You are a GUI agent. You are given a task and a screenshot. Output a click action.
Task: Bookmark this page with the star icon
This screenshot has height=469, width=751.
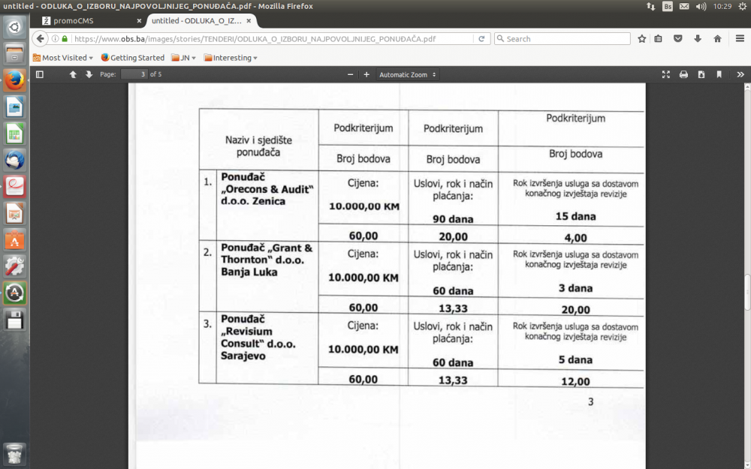(x=642, y=39)
